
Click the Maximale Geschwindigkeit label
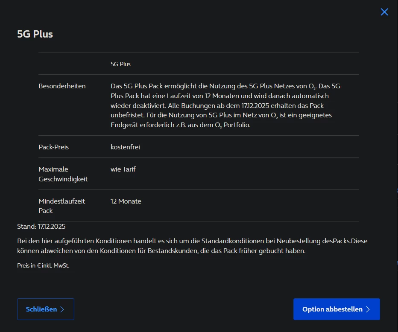[63, 174]
